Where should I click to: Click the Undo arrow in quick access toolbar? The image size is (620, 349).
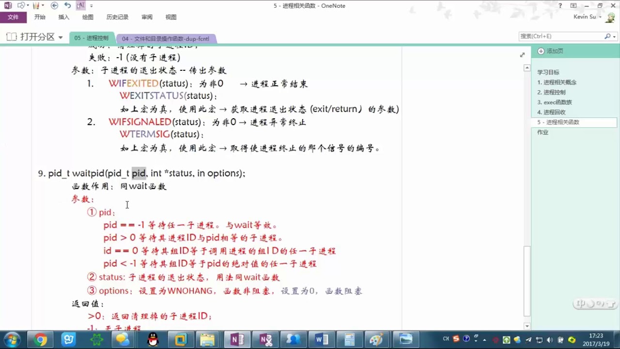click(x=67, y=5)
